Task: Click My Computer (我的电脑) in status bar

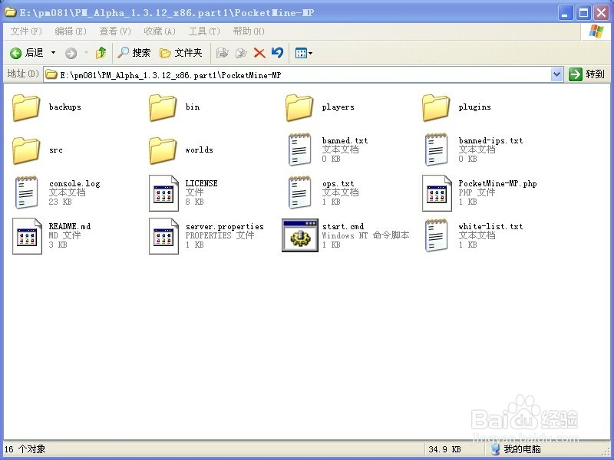Action: coord(517,449)
